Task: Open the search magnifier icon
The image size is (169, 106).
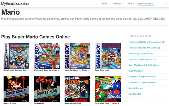Action: (x=166, y=4)
